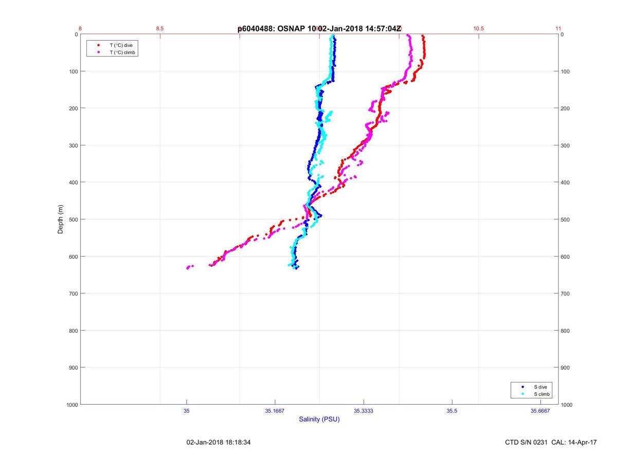Click the "S climb" legend label
This screenshot has width=617, height=455.
542,394
